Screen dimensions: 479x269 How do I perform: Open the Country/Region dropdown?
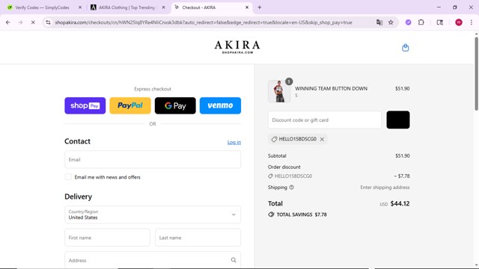coord(153,214)
